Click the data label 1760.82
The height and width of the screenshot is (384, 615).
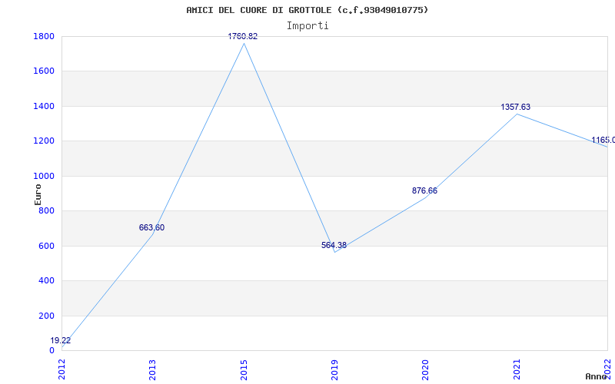pyautogui.click(x=243, y=36)
